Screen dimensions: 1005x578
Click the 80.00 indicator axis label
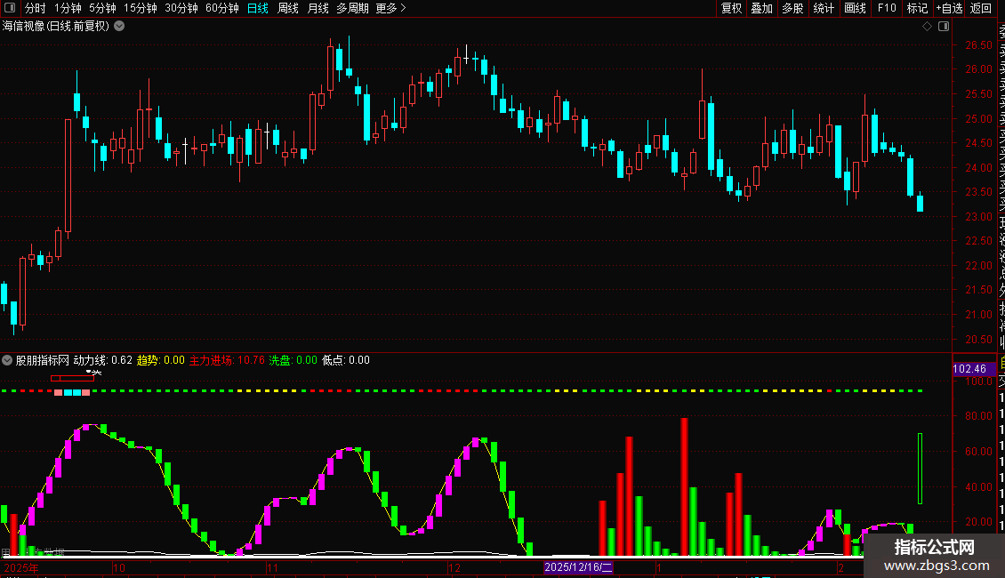[978, 416]
